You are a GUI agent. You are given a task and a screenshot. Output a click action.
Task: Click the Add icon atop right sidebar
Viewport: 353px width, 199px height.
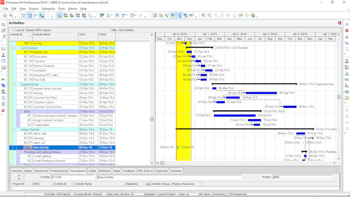[x=347, y=24]
